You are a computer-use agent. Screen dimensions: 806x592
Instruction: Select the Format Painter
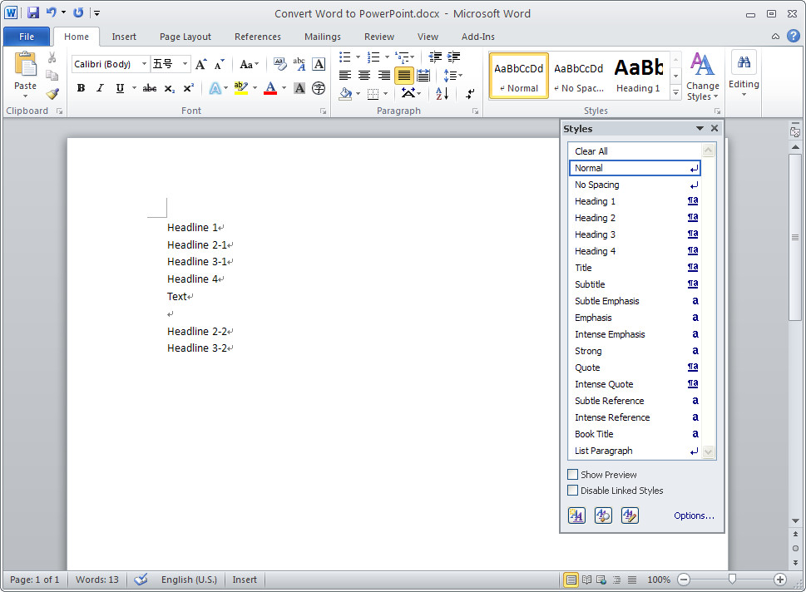click(52, 94)
